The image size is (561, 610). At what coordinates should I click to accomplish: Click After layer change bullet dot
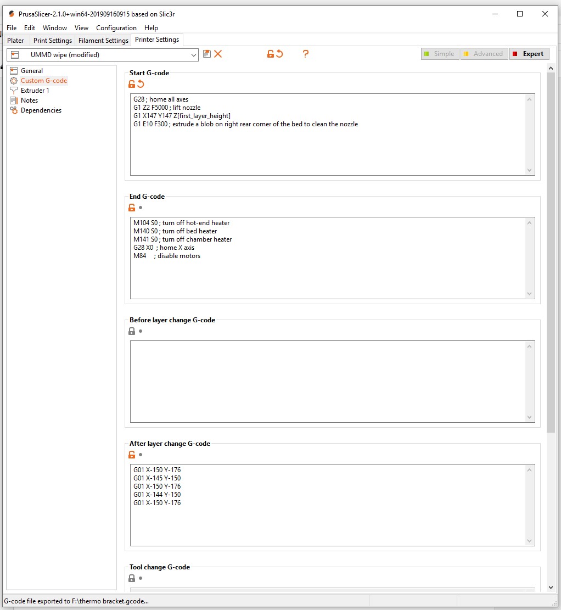(141, 455)
